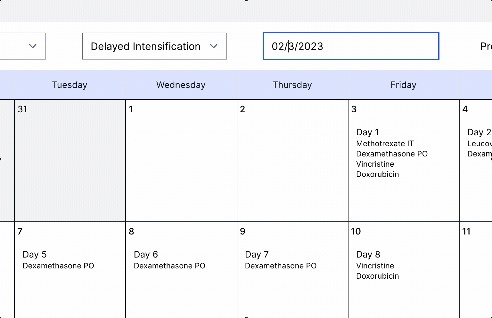
Task: Click the calendar cell numbered 31
Action: tap(70, 160)
